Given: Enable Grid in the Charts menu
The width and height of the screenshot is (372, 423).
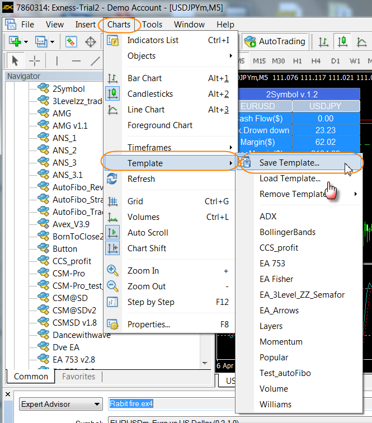Looking at the screenshot, I should 135,201.
